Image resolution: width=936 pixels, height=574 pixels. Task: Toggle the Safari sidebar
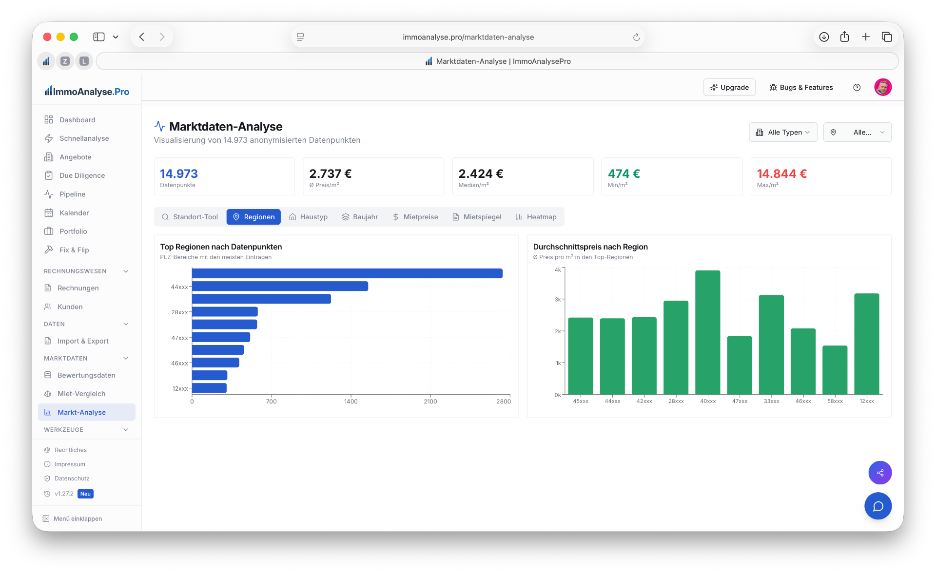coord(99,37)
